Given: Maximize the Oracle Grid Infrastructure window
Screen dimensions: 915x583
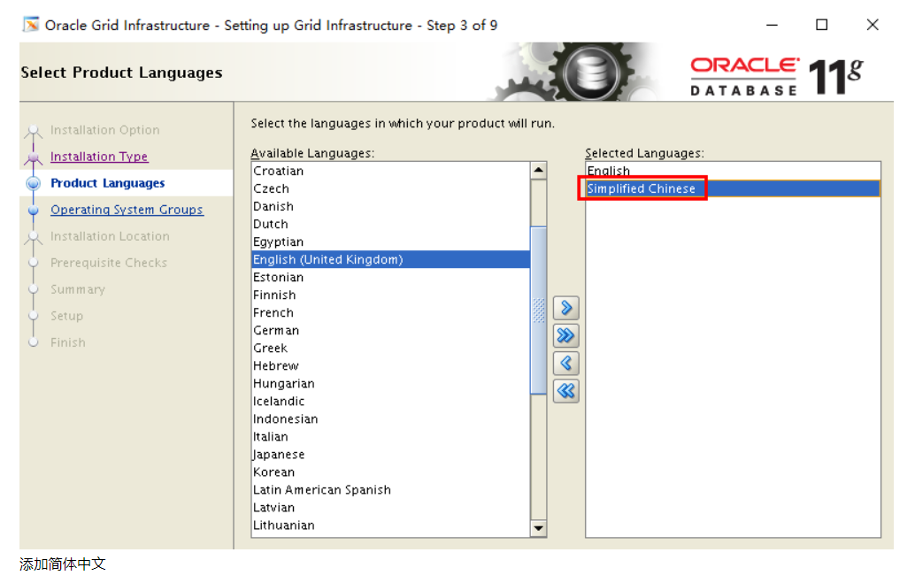Looking at the screenshot, I should coord(821,25).
